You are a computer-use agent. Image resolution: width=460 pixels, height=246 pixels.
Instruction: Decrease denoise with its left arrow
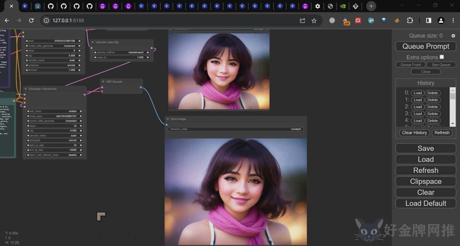(x=27, y=70)
